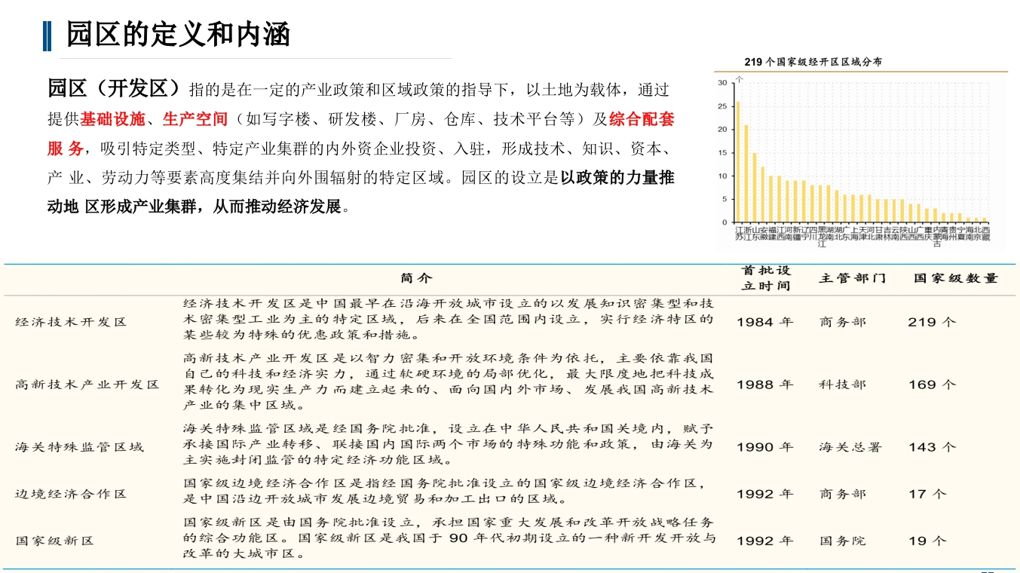The image size is (1020, 573).
Task: Click the 143 个 count cell
Action: click(x=932, y=447)
